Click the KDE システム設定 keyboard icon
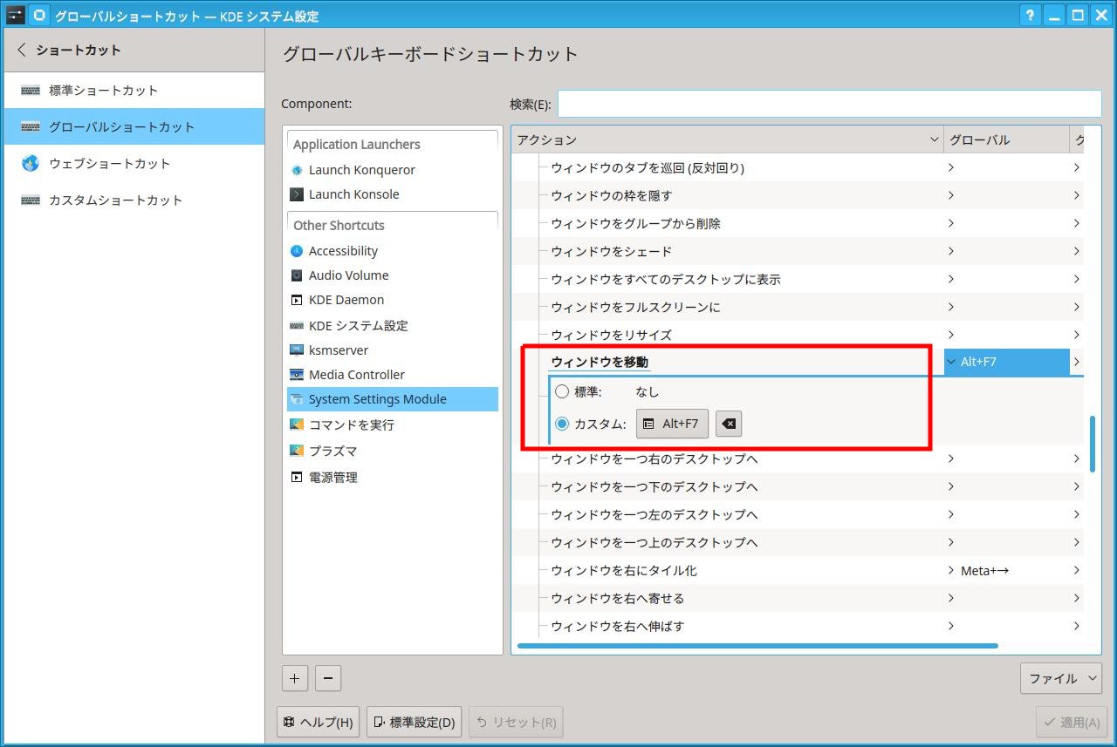The width and height of the screenshot is (1117, 747). (297, 326)
